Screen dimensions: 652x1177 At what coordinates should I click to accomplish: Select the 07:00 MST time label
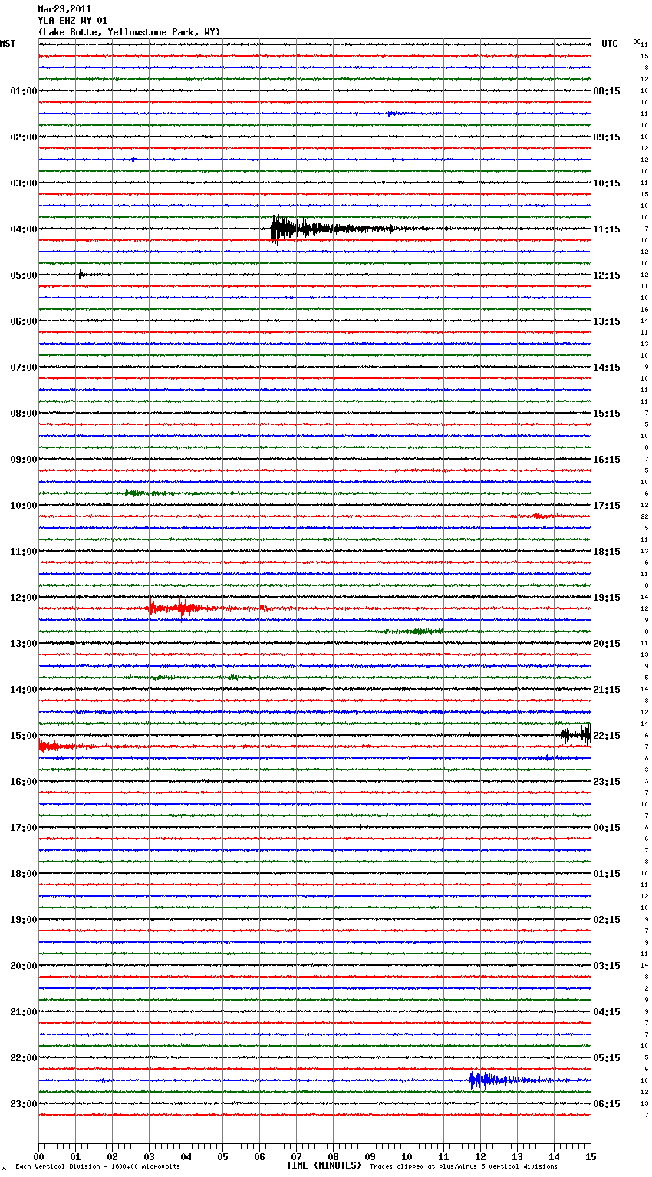(24, 368)
